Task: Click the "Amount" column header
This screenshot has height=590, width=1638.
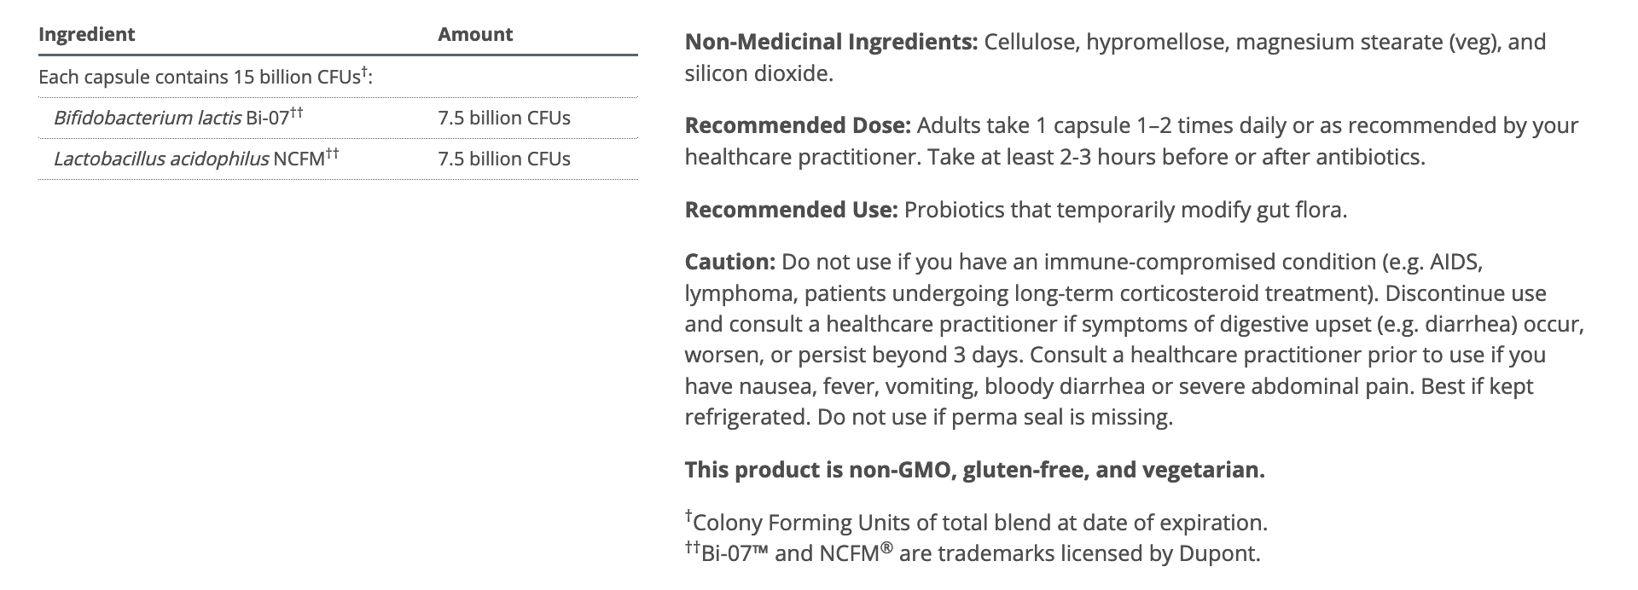Action: click(475, 35)
